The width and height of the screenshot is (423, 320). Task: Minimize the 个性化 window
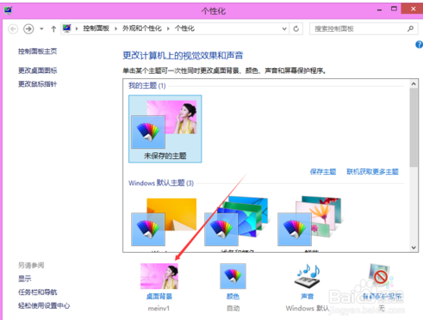(379, 9)
